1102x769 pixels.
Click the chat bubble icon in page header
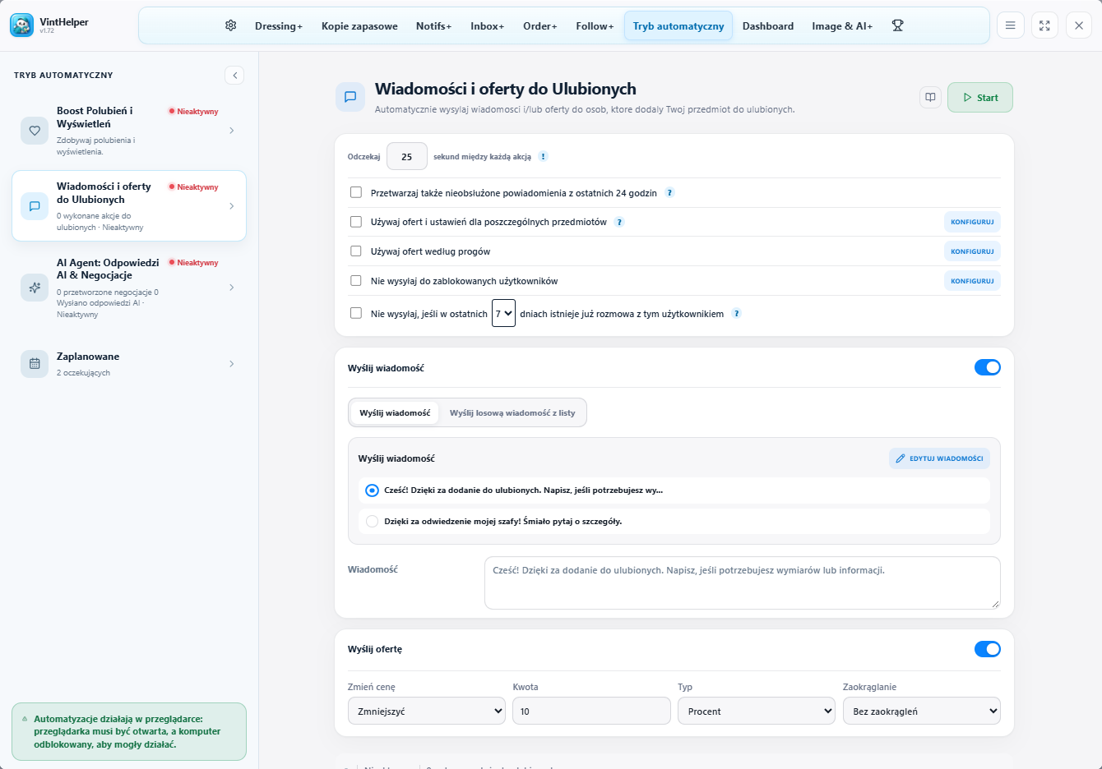350,97
